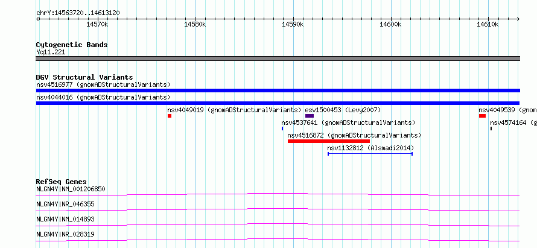Click the NLGN4Y|NR_046355 gene label
The image size is (537, 248).
click(x=65, y=204)
